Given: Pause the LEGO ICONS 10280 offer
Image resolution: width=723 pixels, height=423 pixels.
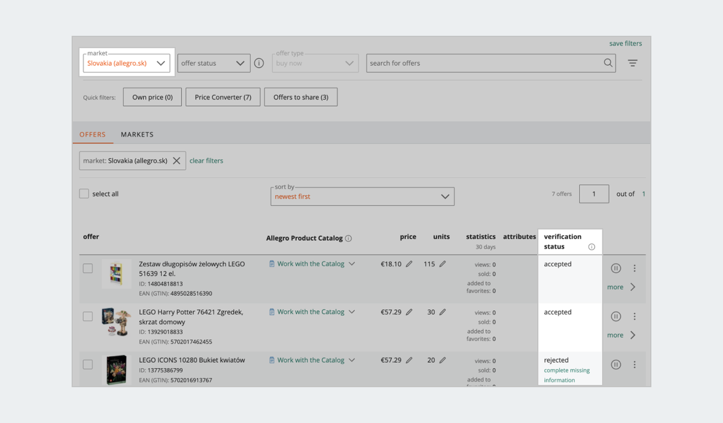Looking at the screenshot, I should pos(616,365).
